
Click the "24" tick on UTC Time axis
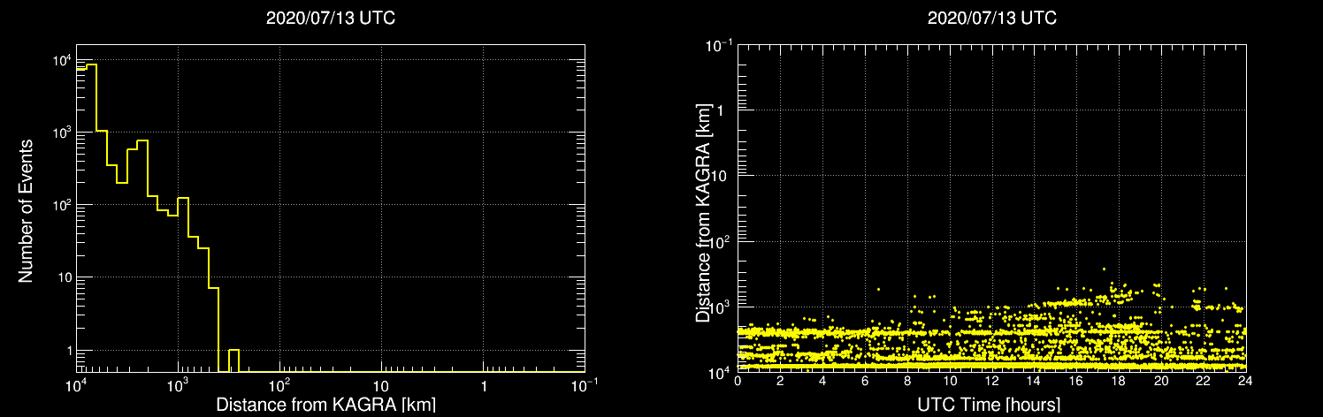(x=1245, y=381)
